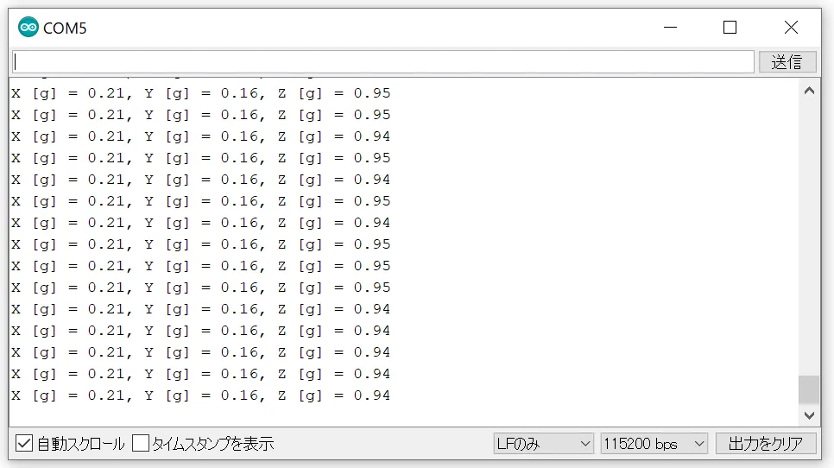This screenshot has height=468, width=834.
Task: Minimize the COM5 serial monitor window
Action: 671,28
